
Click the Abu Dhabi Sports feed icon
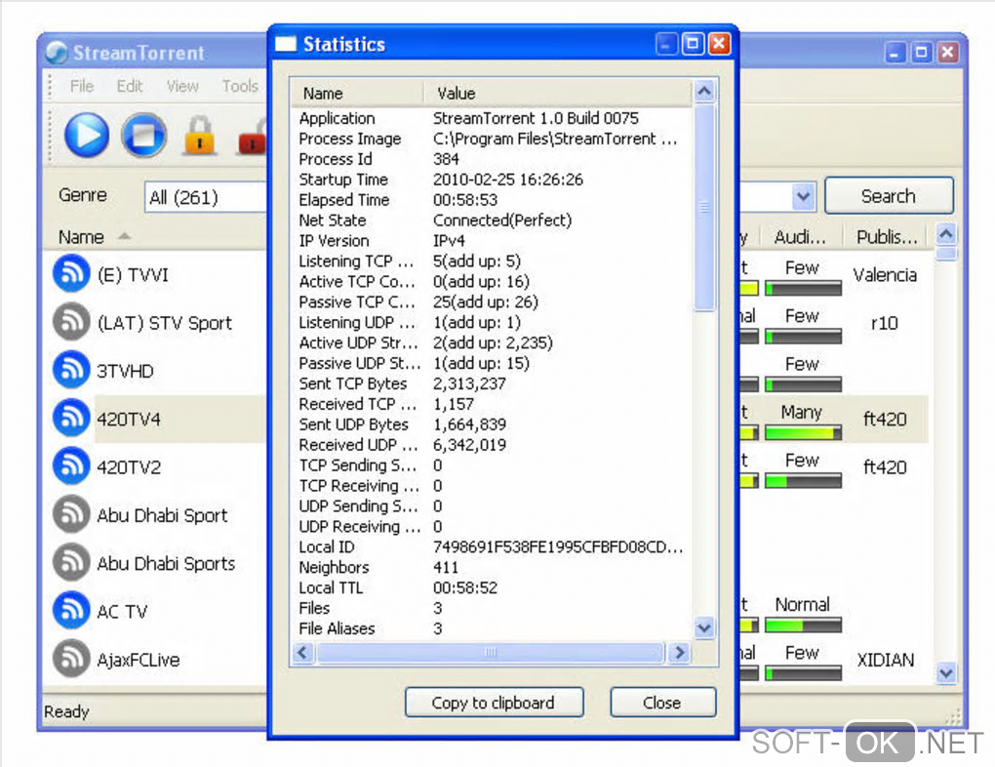(x=71, y=562)
